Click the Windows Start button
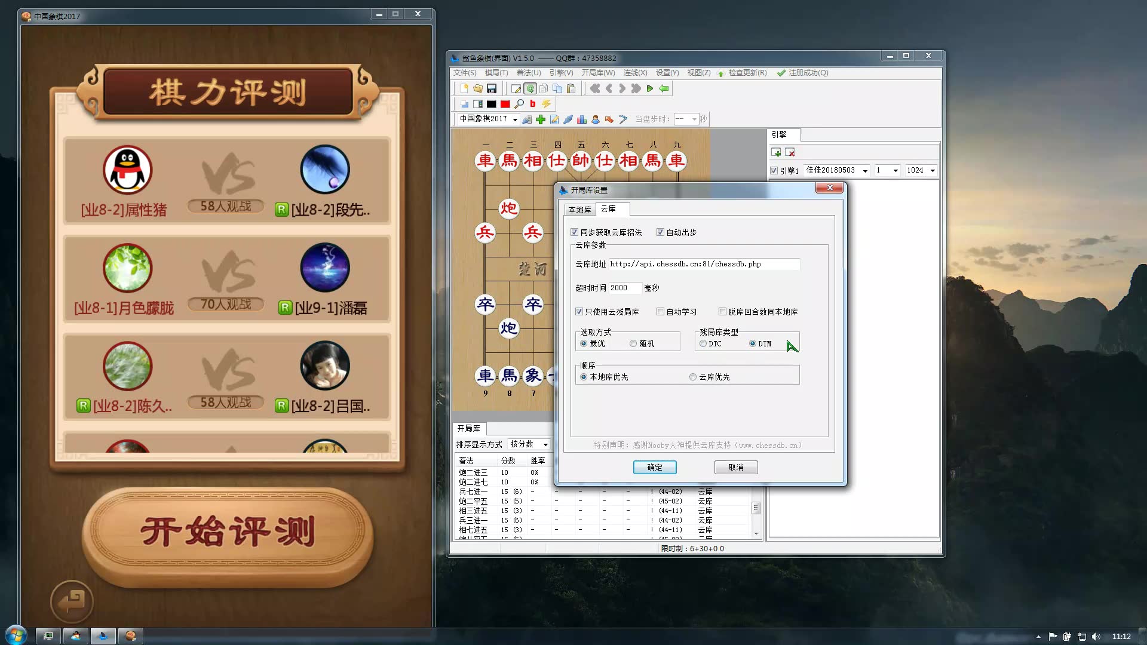This screenshot has width=1147, height=645. 16,635
